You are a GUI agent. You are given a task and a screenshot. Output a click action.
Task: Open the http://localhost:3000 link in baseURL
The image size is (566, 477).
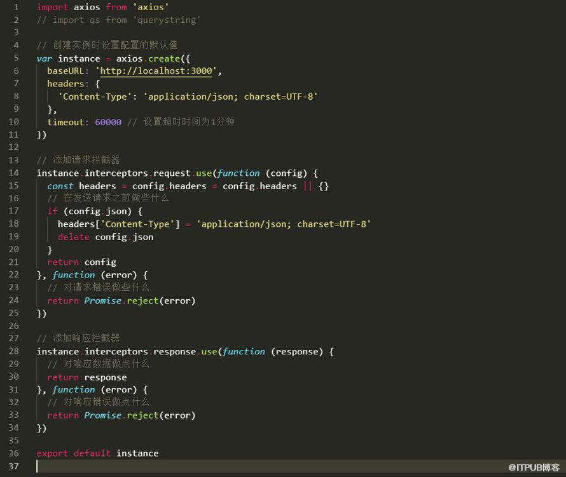156,71
